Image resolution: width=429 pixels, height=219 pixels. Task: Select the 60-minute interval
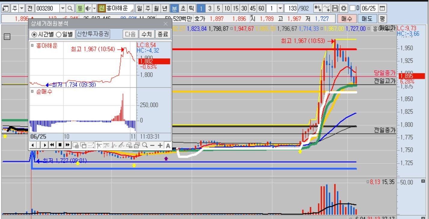tap(261, 8)
